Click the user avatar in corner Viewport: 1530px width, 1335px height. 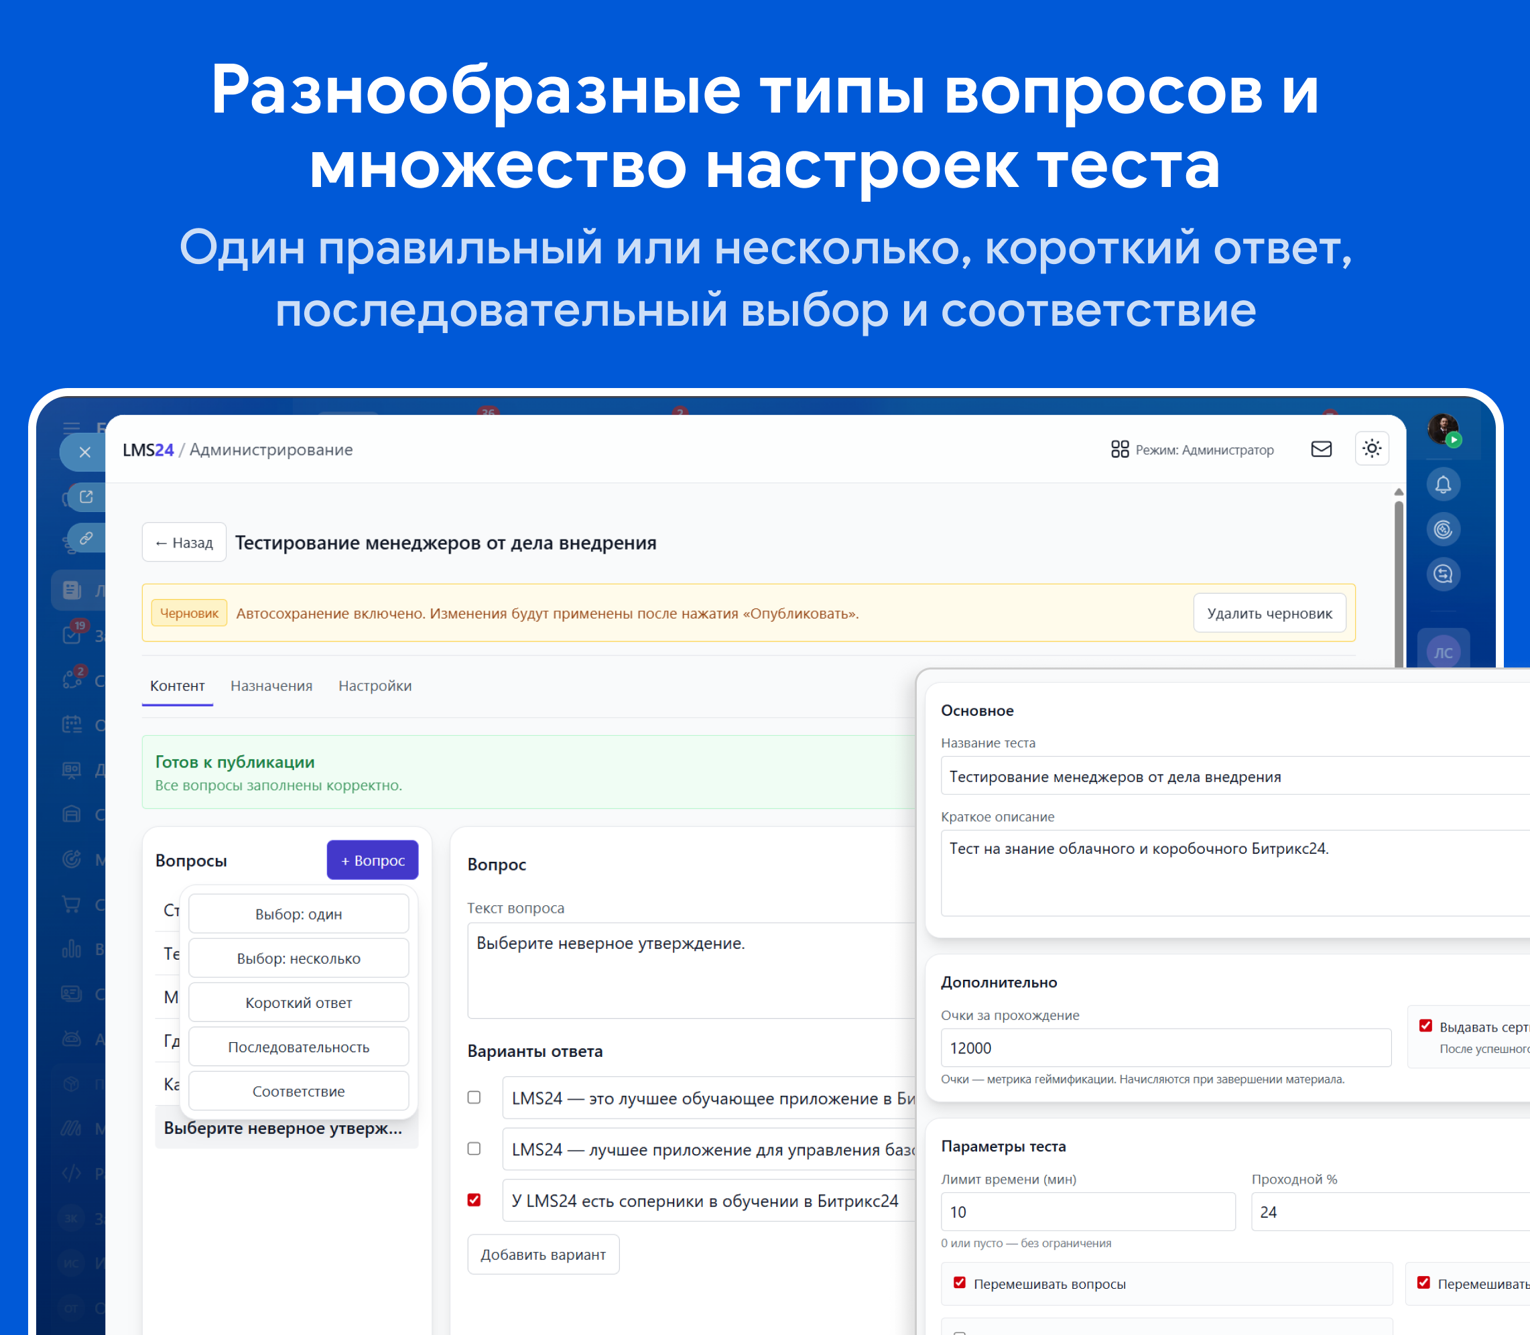[1443, 429]
